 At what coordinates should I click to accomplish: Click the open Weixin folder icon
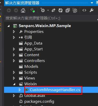21,84
